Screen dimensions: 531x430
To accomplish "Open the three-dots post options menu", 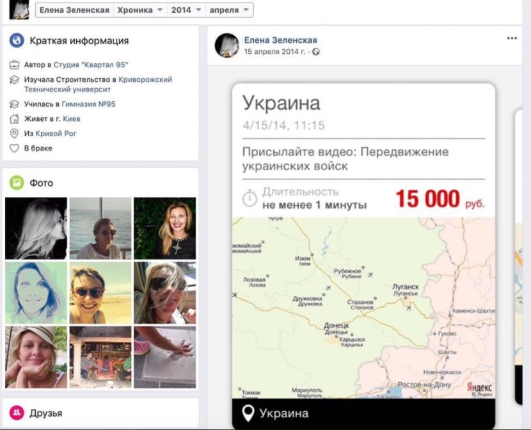I will pyautogui.click(x=512, y=38).
